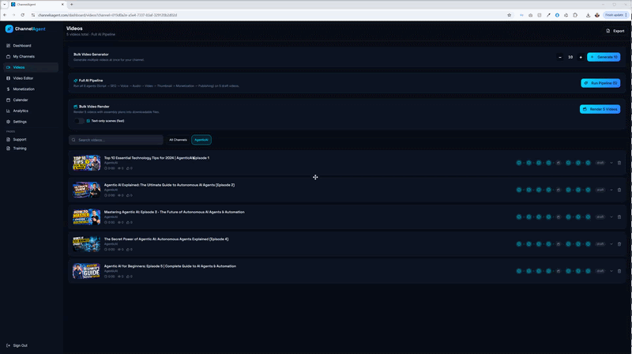Screen dimensions: 632x354
Task: Expand the Episode 4 video row chevron
Action: pos(611,243)
